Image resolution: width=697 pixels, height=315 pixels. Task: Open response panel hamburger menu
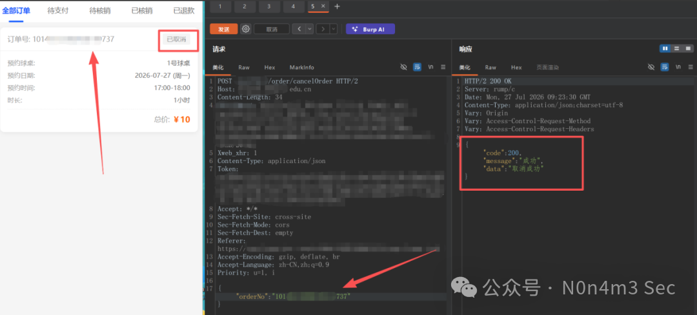(691, 67)
